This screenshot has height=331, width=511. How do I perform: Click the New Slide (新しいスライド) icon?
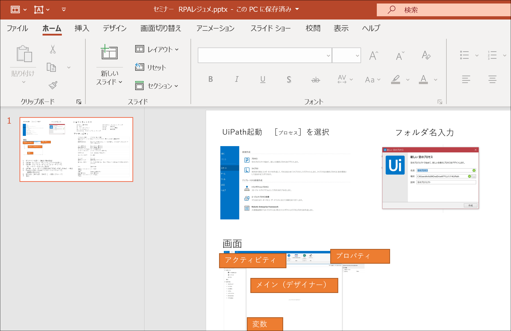tap(109, 53)
